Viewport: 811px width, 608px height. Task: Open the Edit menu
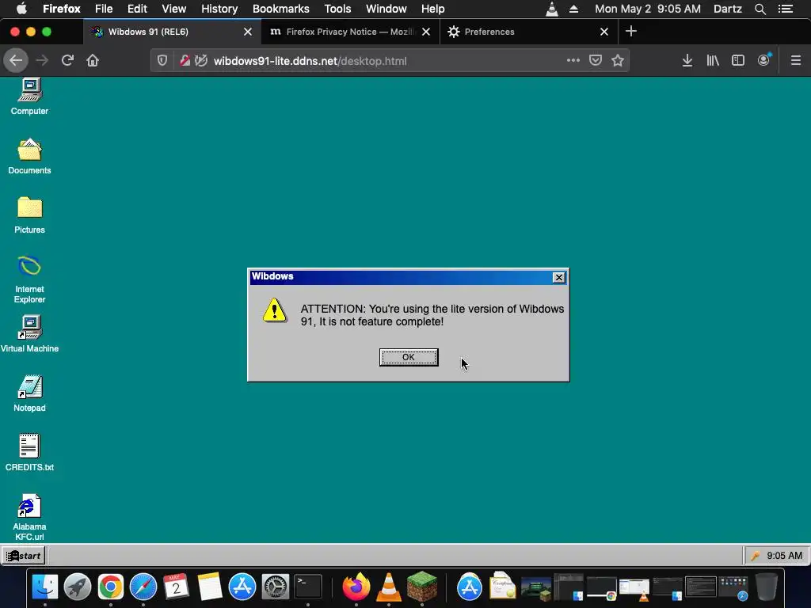click(137, 9)
